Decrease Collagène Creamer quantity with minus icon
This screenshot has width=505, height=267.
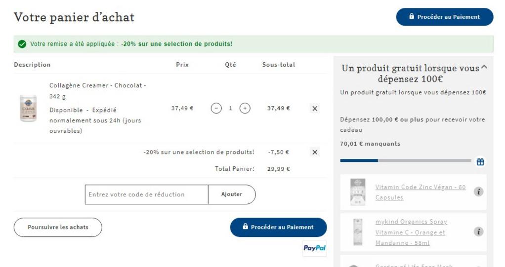click(x=216, y=109)
